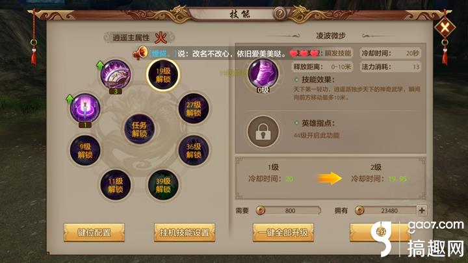Click the 拥有 coin amount field
468x263 pixels.
[386, 210]
